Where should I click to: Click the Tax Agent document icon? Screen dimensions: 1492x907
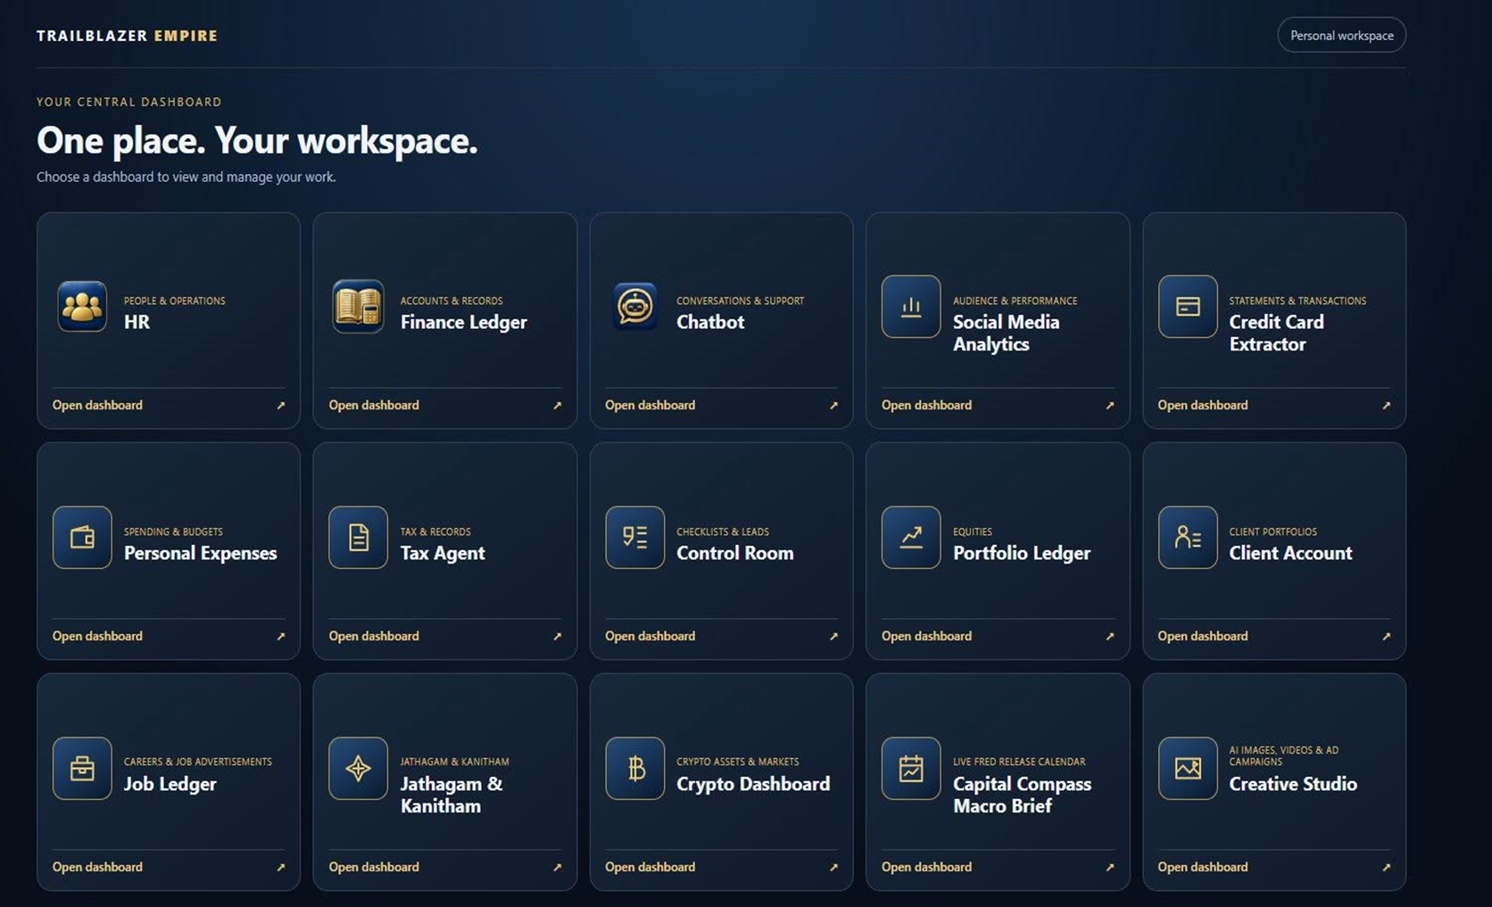coord(358,537)
